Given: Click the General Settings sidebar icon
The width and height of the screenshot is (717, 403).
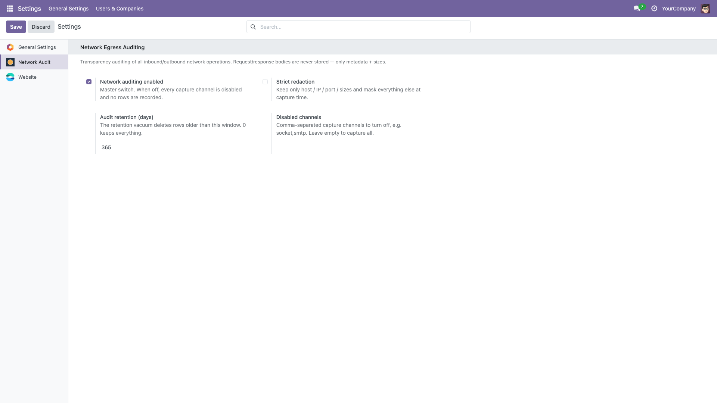Looking at the screenshot, I should coord(10,47).
